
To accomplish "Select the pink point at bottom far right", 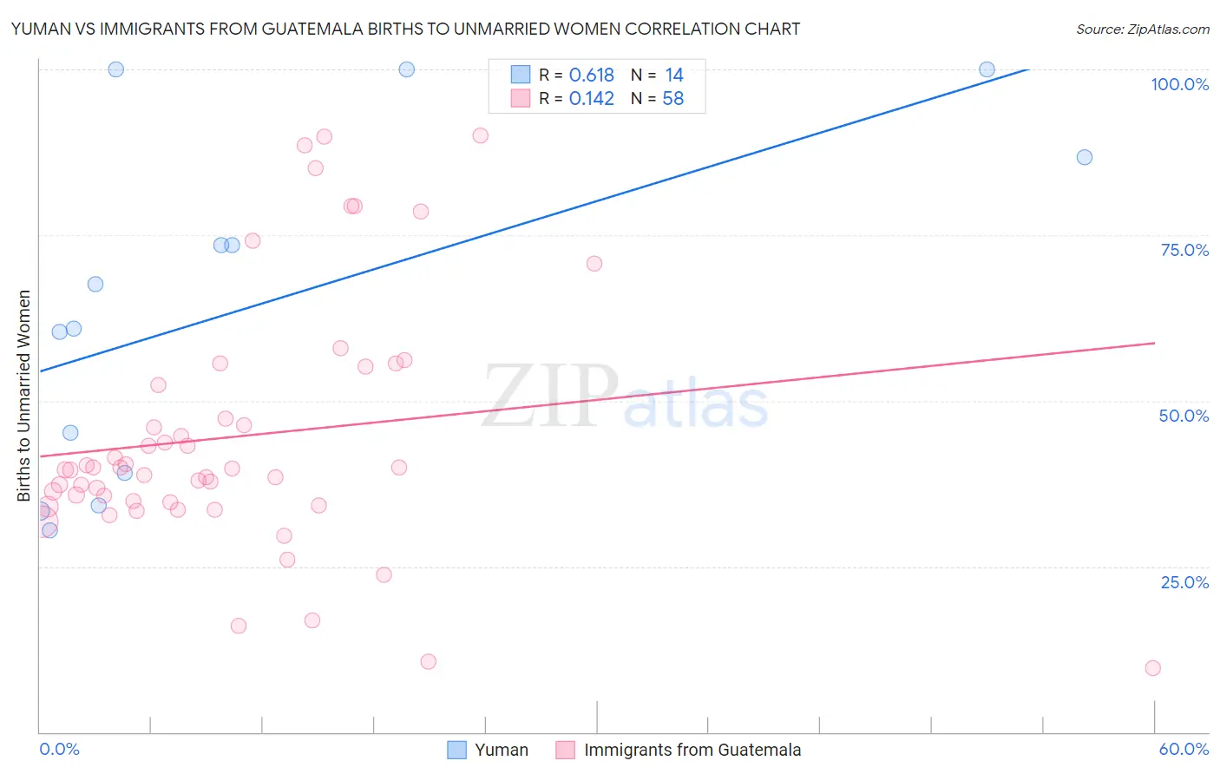I will point(1153,668).
